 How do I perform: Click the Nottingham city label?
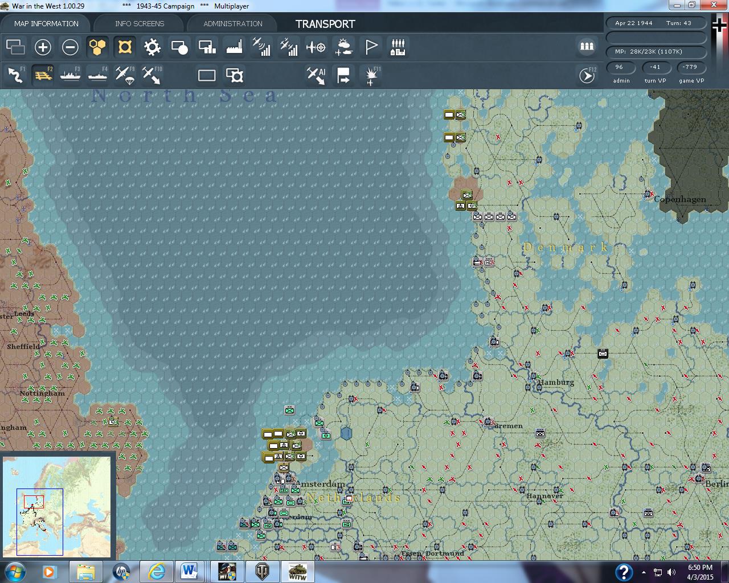coord(42,393)
